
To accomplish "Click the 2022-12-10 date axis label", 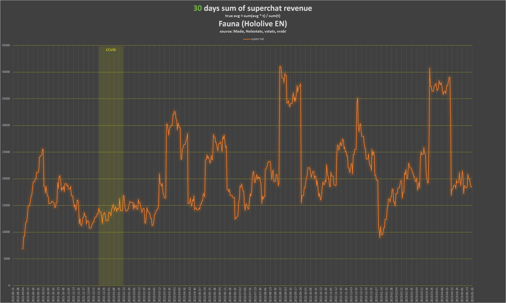I will point(356,295).
